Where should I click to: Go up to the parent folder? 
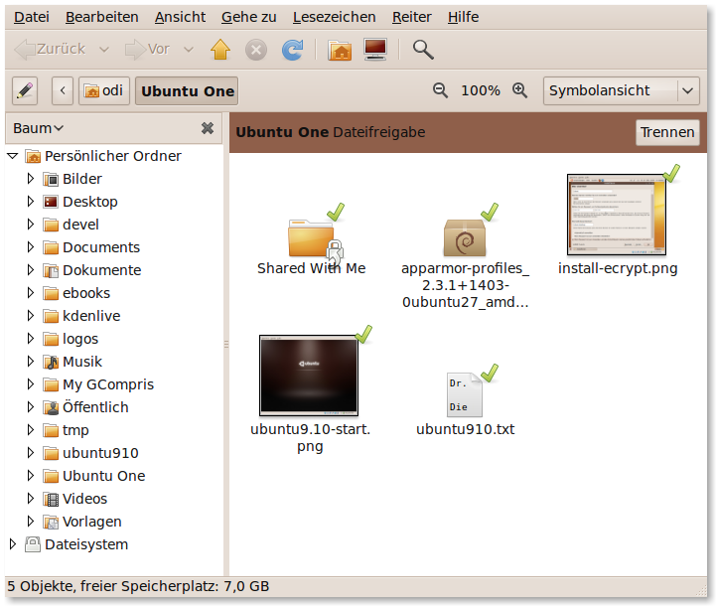220,50
